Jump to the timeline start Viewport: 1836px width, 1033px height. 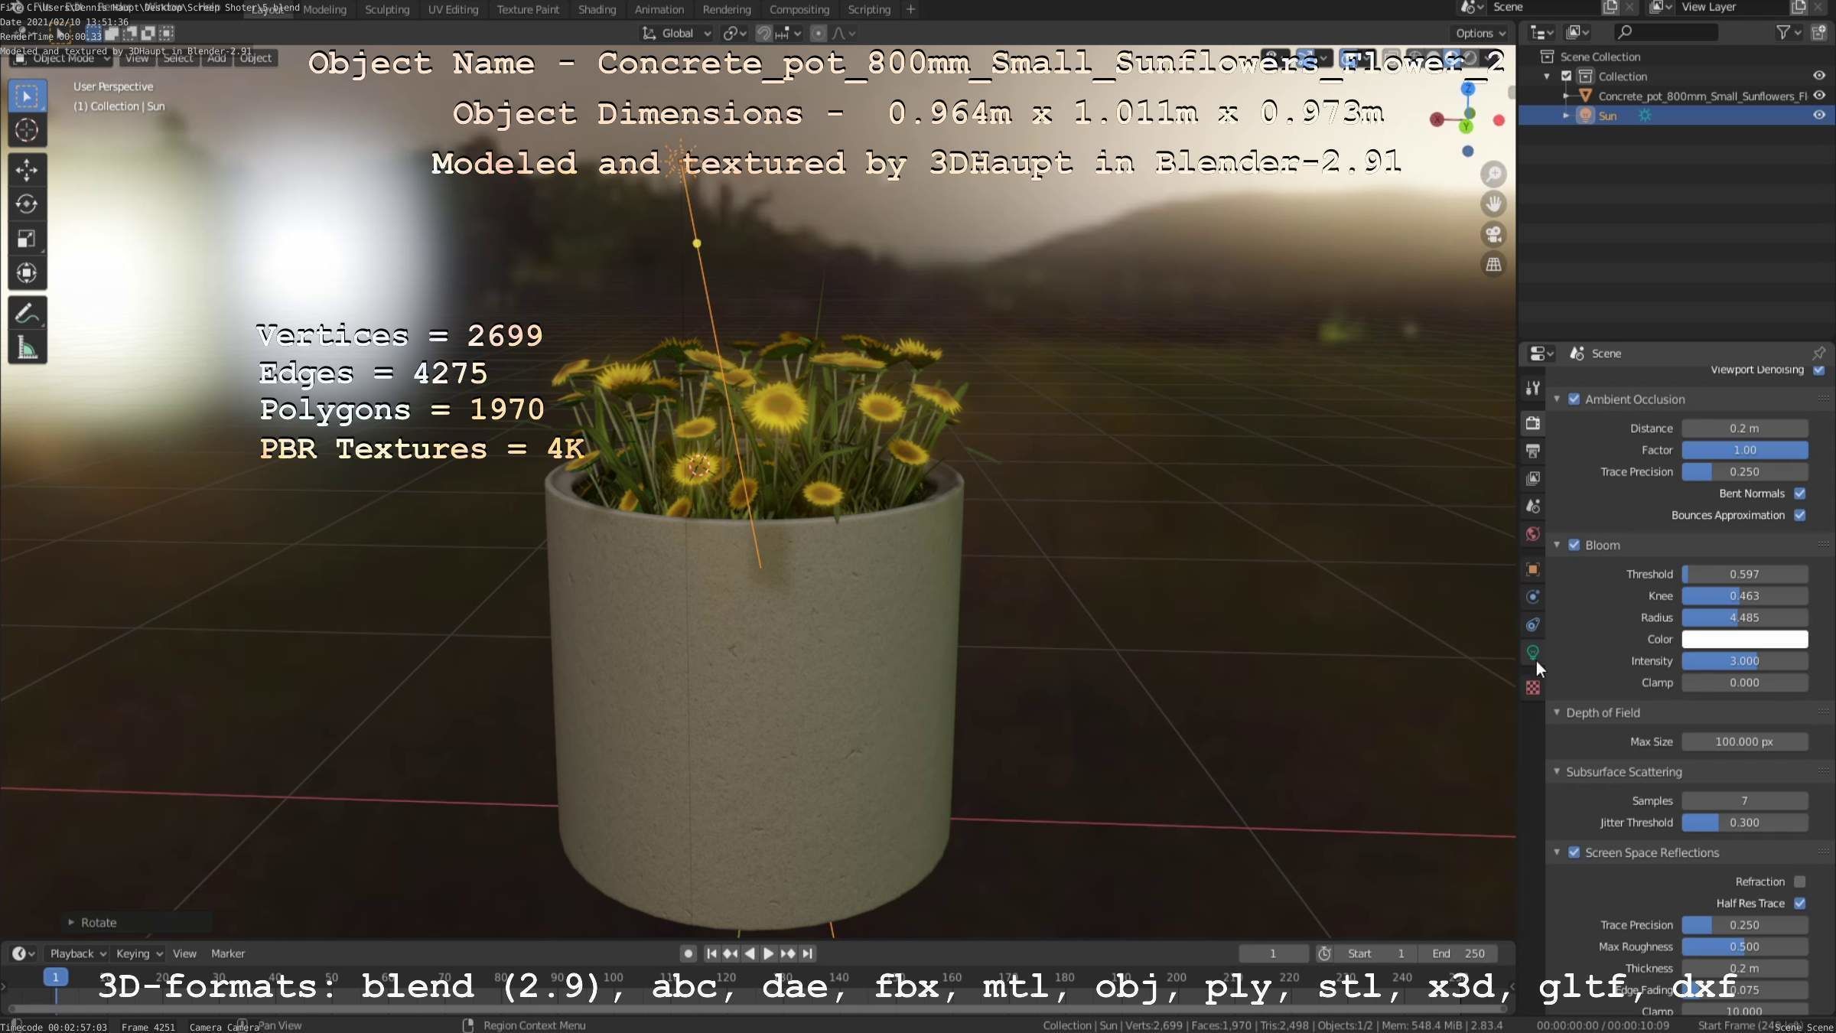coord(711,953)
